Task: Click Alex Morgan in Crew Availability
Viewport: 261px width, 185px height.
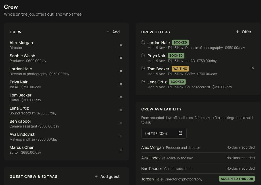Action: click(x=152, y=148)
